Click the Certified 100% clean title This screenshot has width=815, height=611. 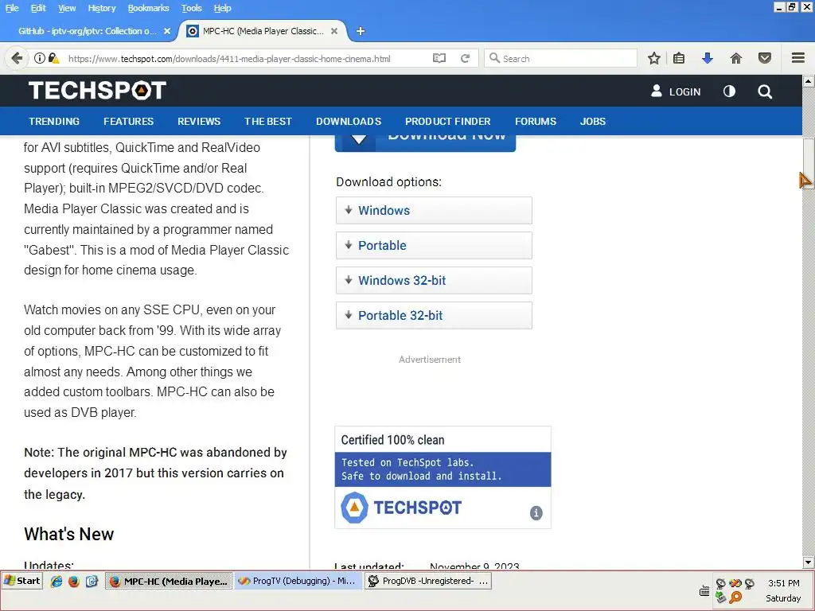[x=392, y=440]
